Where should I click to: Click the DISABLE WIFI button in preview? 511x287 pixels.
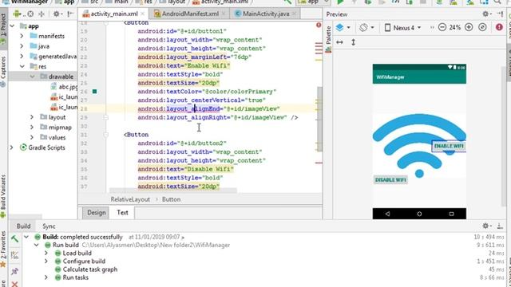tap(390, 180)
